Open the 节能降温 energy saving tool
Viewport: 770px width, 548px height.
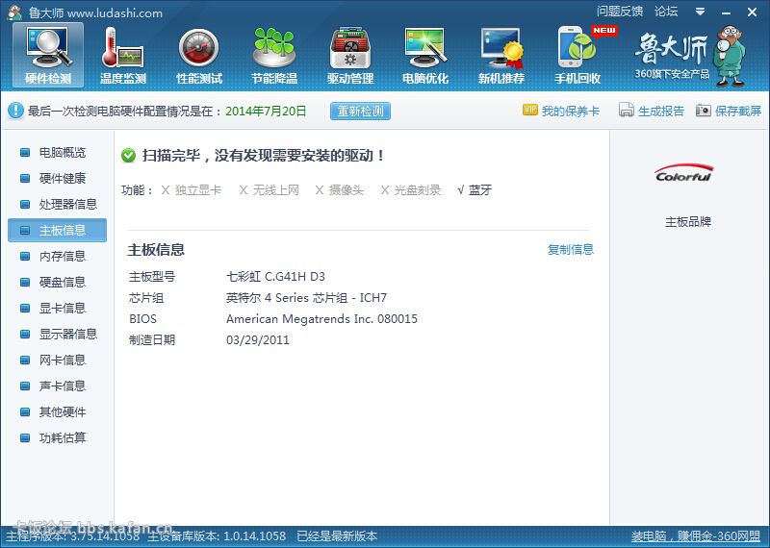(274, 56)
